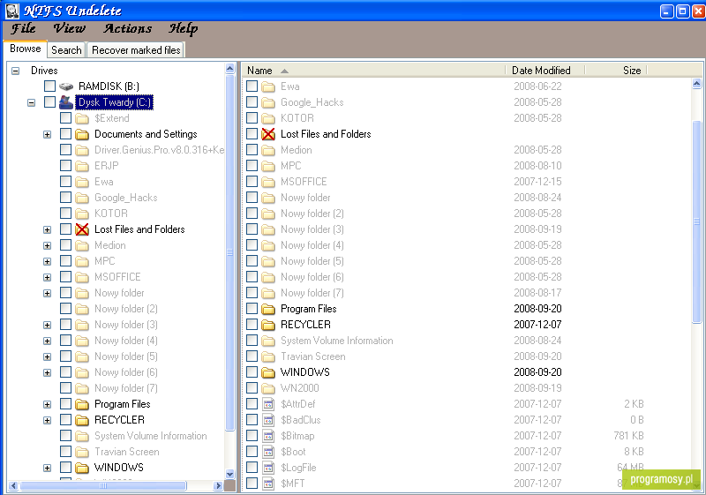Click the Ewa folder icon in file list

268,86
